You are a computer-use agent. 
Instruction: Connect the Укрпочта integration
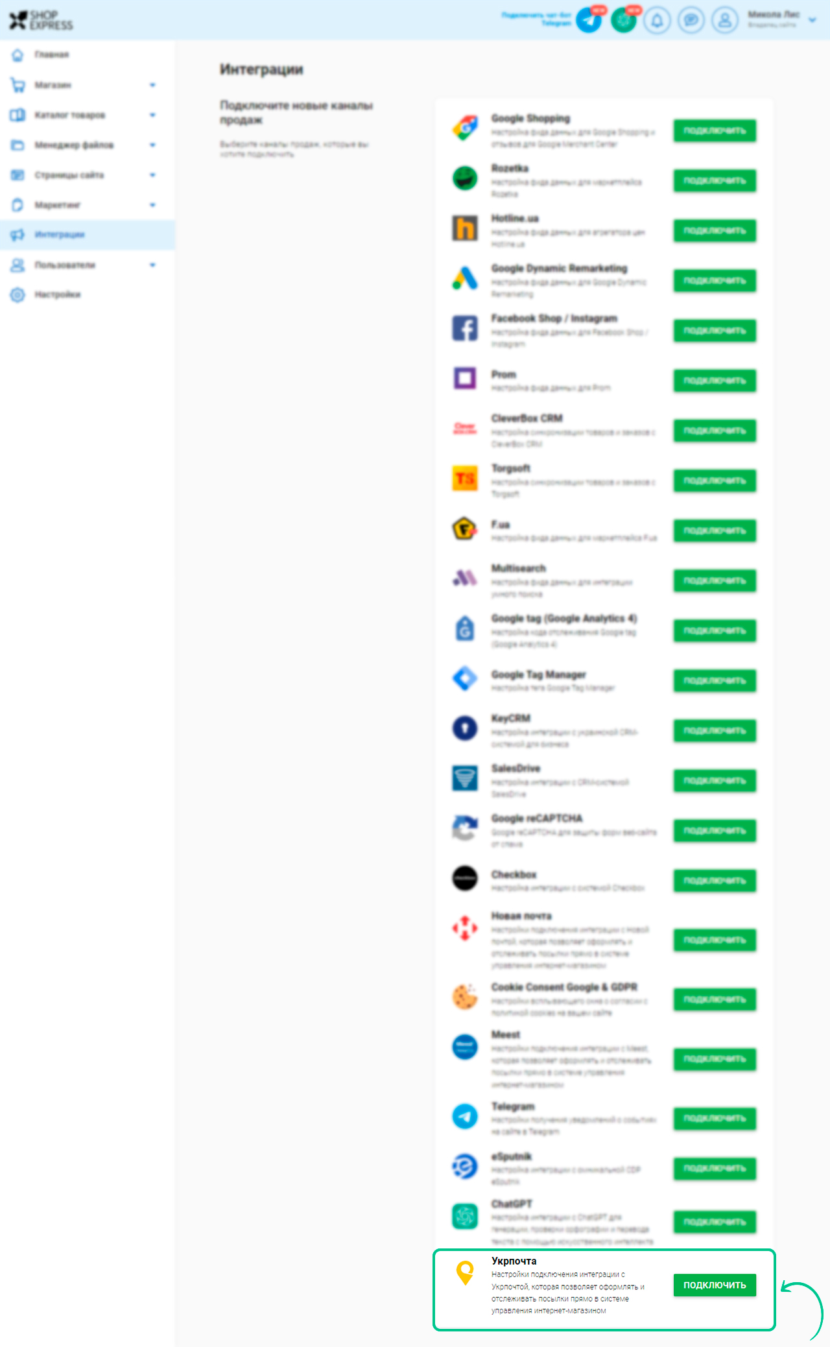[x=715, y=1285]
